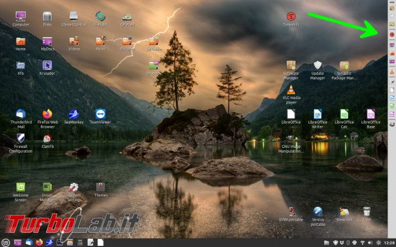Open VLC media player desktop icon
This screenshot has width=396, height=247.
(291, 89)
